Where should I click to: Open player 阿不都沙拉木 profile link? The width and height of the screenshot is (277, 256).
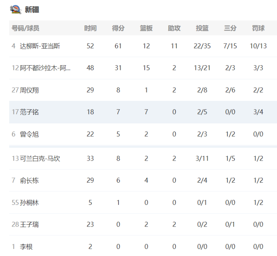click(x=45, y=68)
